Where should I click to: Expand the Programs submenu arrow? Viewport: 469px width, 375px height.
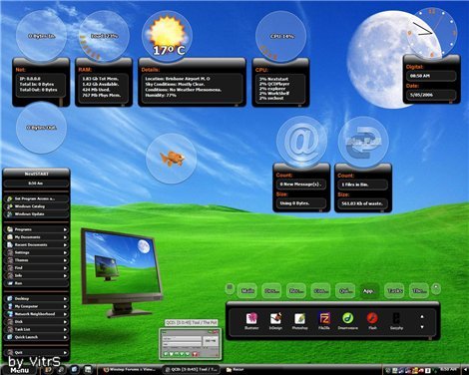(x=65, y=229)
